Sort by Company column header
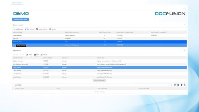This screenshot has width=199, height=112. coord(65,58)
